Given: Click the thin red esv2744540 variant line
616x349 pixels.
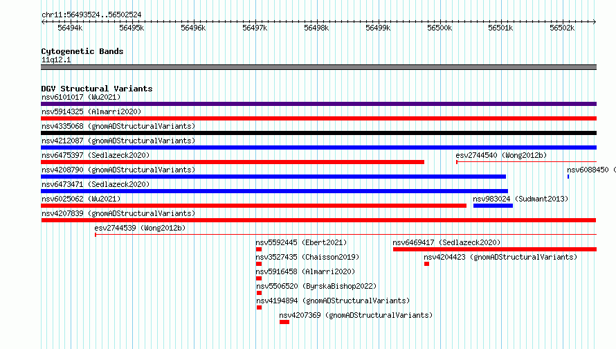Looking at the screenshot, I should 527,162.
